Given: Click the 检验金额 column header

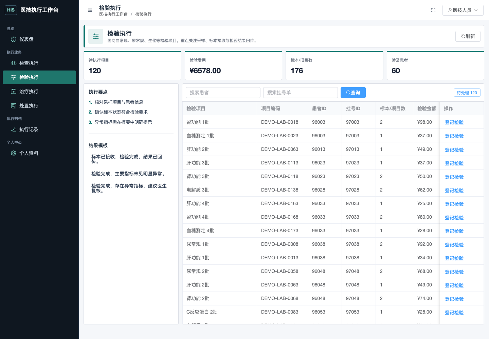Looking at the screenshot, I should coord(427,108).
